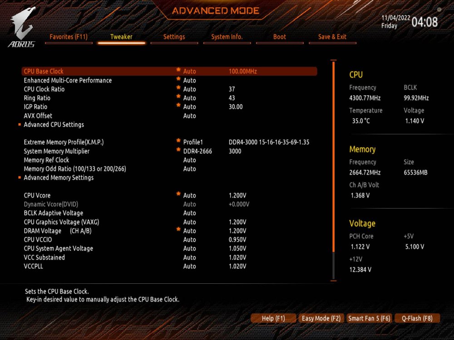The width and height of the screenshot is (454, 340).
Task: Open System Memory Multiplier DDR4-2666 value
Action: click(x=197, y=151)
